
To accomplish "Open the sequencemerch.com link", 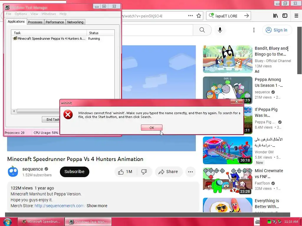I will [x=60, y=206].
